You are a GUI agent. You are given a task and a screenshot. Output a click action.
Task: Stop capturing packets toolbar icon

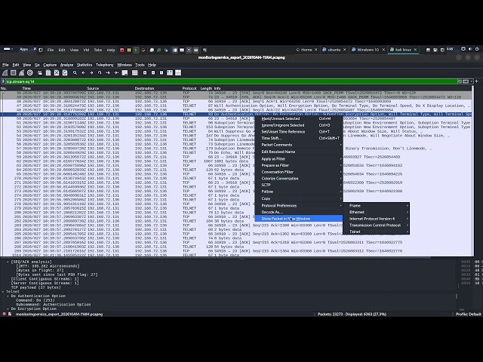14,73
